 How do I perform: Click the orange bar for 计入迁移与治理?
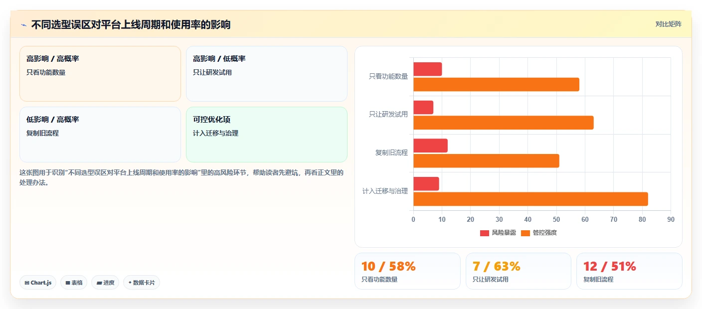pos(531,199)
